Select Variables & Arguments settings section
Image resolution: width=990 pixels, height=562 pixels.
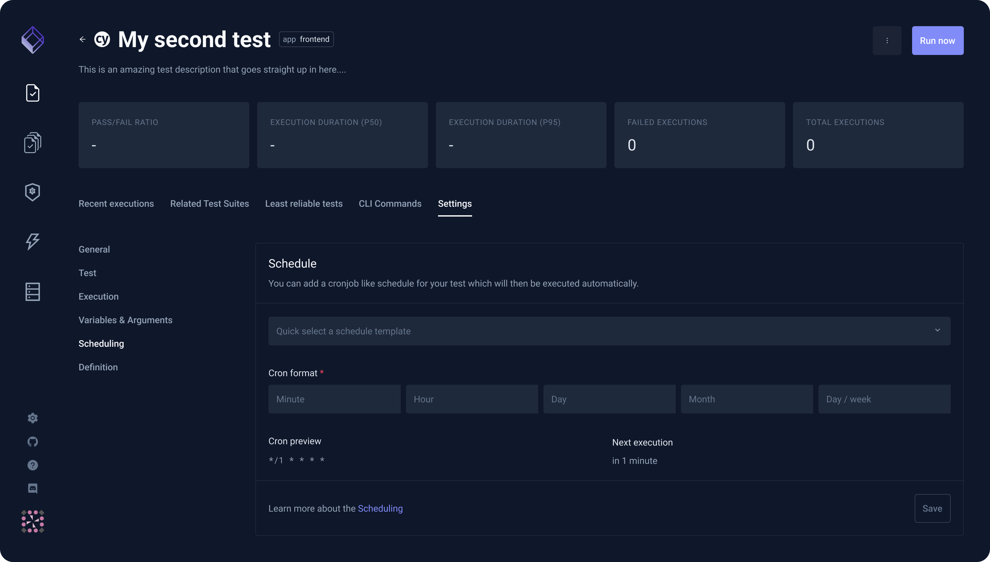click(x=125, y=320)
